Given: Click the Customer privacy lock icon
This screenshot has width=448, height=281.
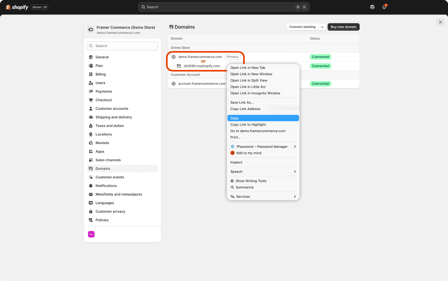Looking at the screenshot, I should coord(91,212).
